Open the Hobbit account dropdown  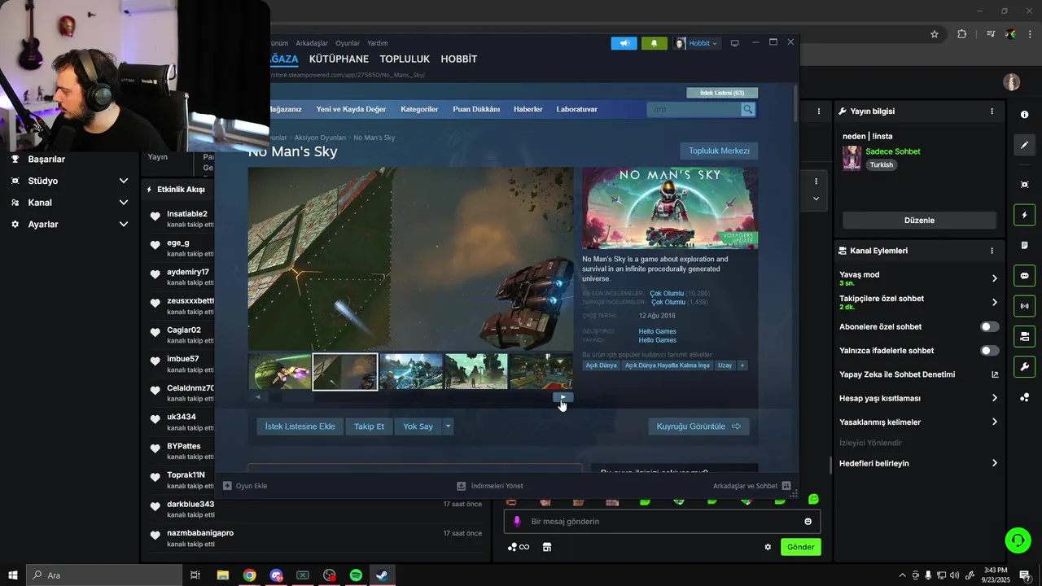pos(696,43)
